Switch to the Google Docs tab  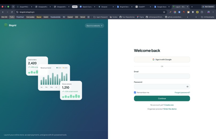pos(161,7)
